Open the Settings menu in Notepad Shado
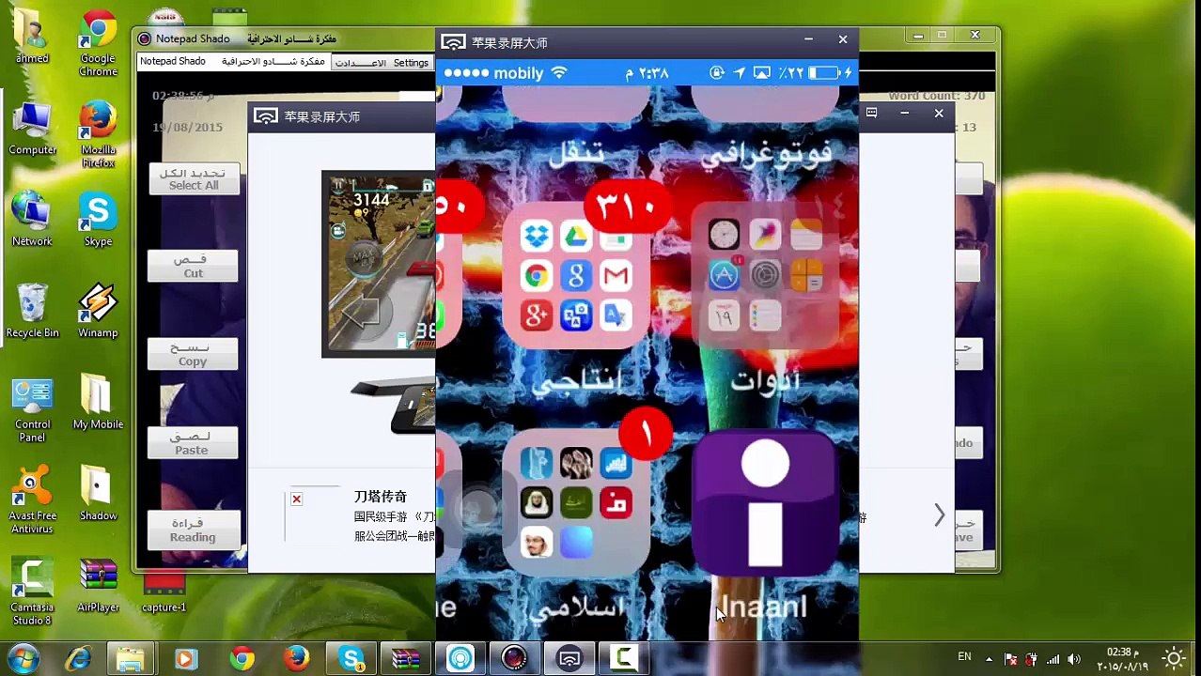 tap(411, 62)
